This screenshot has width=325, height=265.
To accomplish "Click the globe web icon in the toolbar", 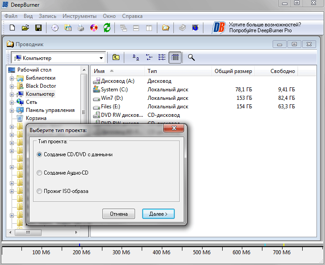I will tap(195, 28).
